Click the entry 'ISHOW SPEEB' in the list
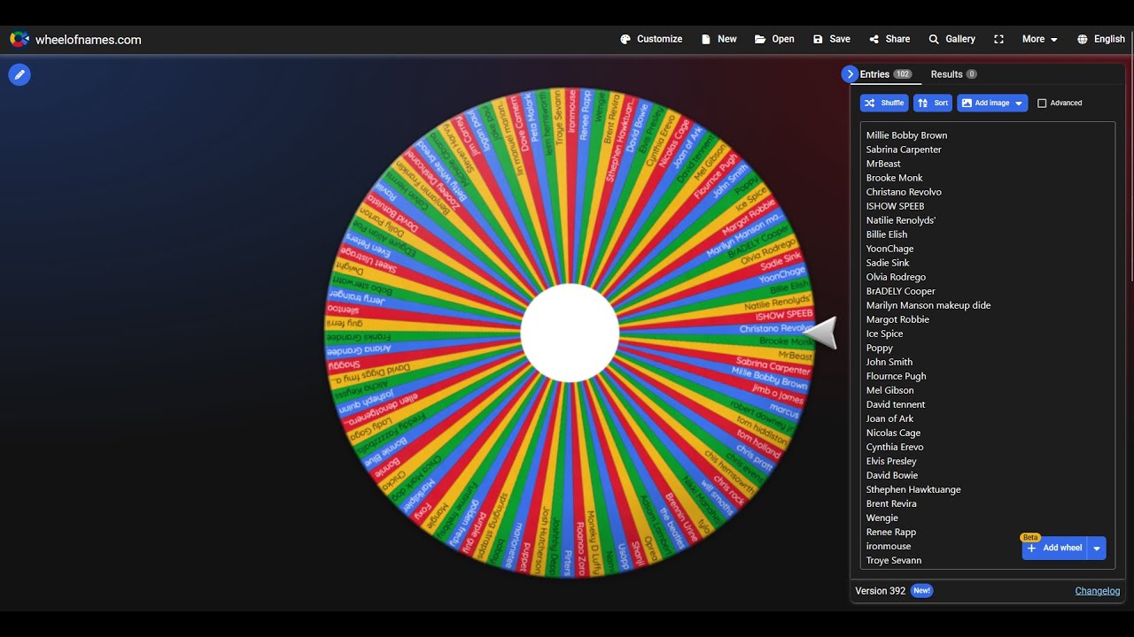 895,206
